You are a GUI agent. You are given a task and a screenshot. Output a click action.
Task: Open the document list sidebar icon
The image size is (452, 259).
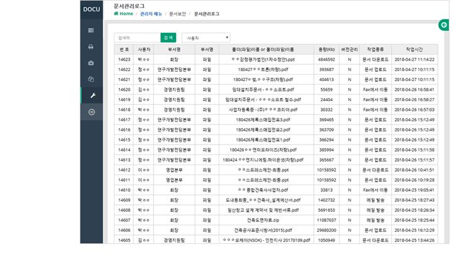pyautogui.click(x=91, y=30)
